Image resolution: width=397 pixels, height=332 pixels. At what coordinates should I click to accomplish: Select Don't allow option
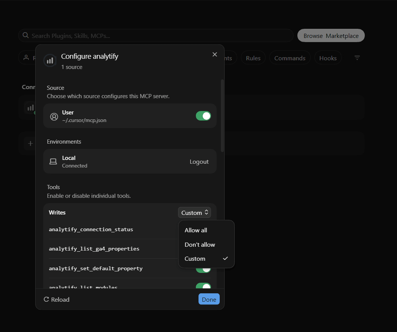point(206,245)
